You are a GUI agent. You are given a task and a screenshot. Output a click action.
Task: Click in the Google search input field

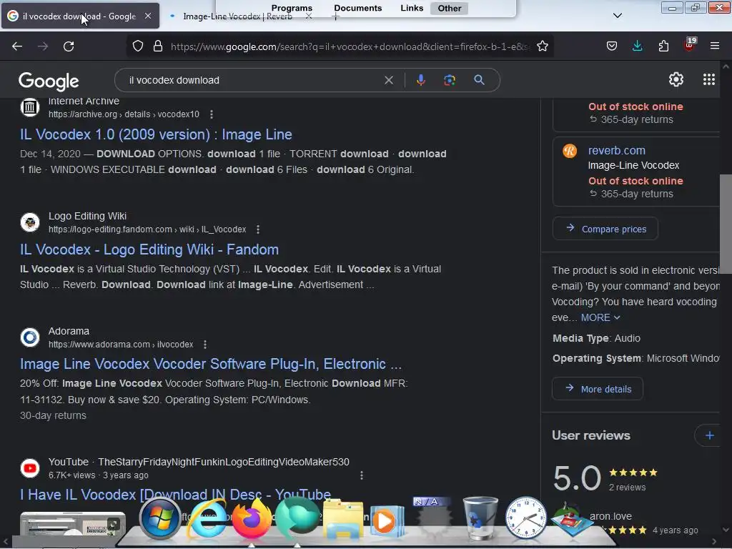point(252,80)
